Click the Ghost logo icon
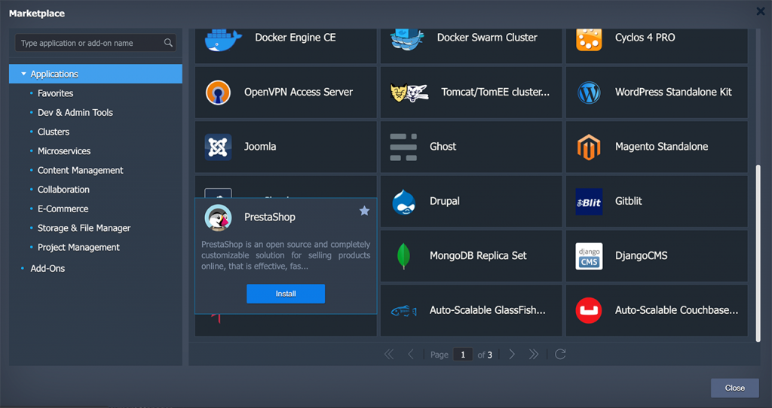 pyautogui.click(x=404, y=147)
